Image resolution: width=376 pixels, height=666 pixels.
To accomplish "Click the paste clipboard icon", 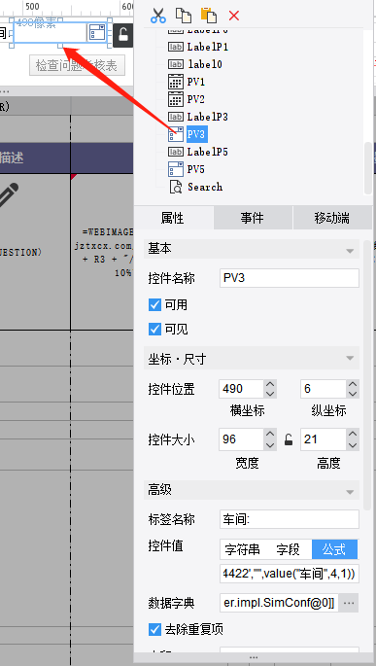I will pos(209,16).
